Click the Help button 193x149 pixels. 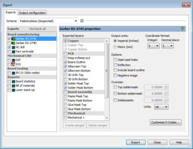[179, 143]
